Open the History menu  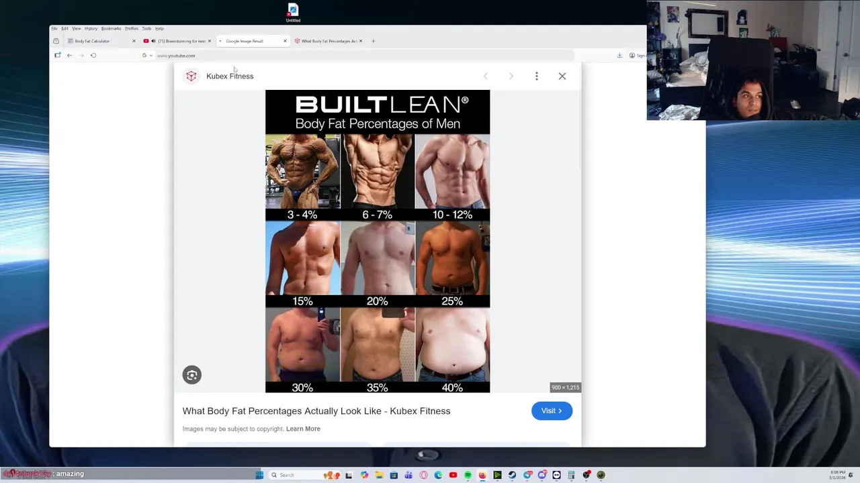(x=91, y=29)
